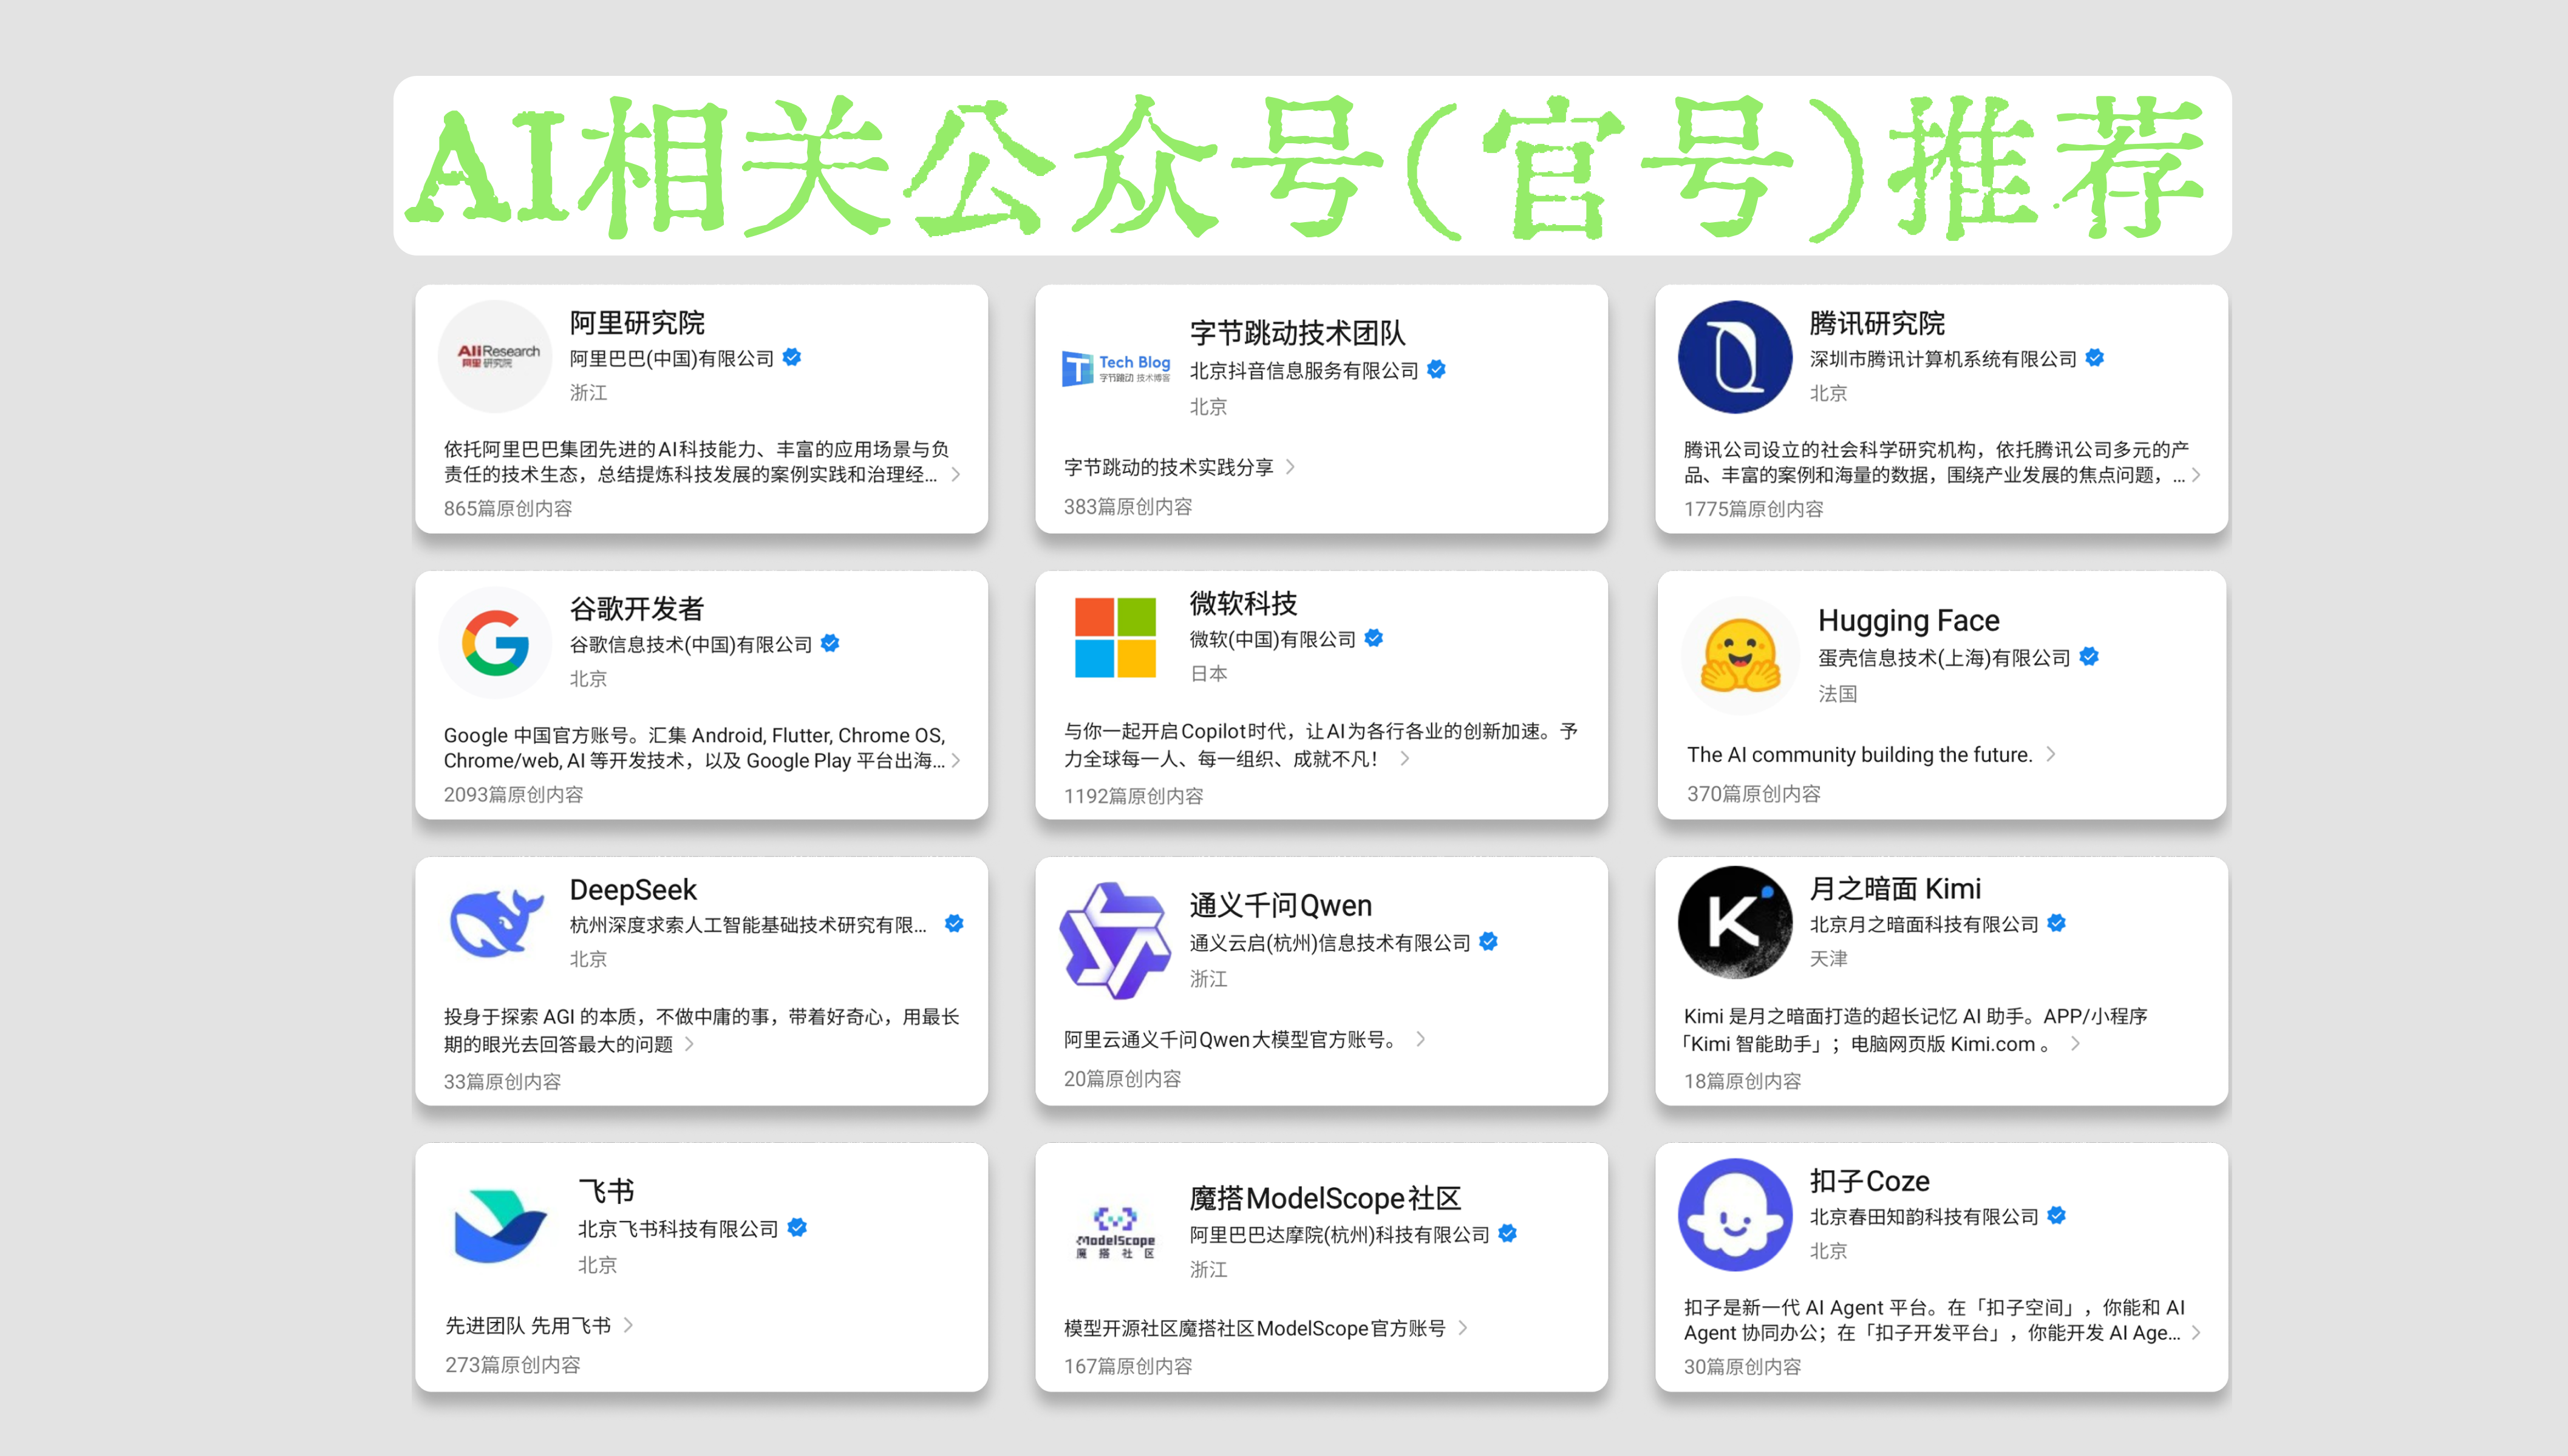Screen dimensions: 2568x1456
Task: Click the 18篇原创内容 count
Action: [x=1743, y=1080]
